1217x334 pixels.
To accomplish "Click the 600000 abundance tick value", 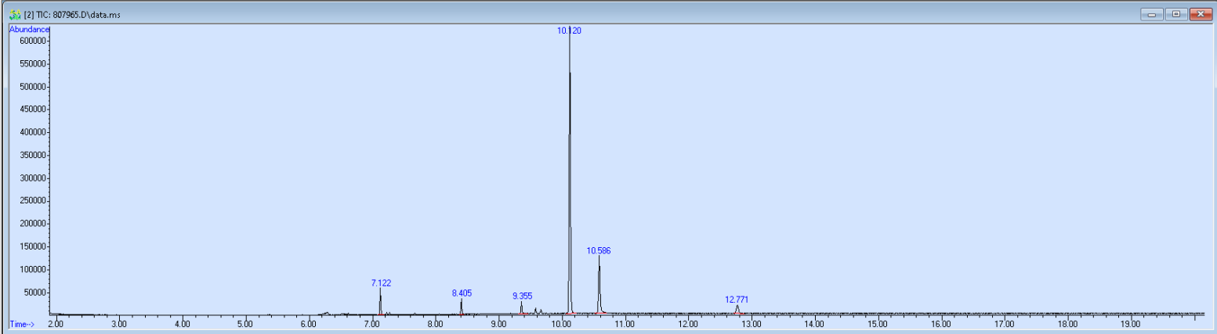I will pyautogui.click(x=34, y=41).
